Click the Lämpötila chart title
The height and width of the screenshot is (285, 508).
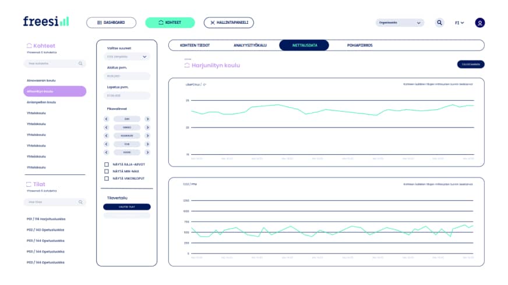coord(196,84)
